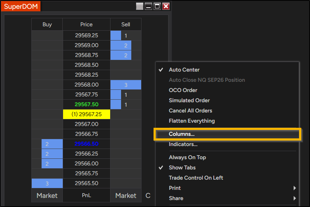Click the blue 29566.50 price
This screenshot has height=207, width=310.
(x=86, y=144)
